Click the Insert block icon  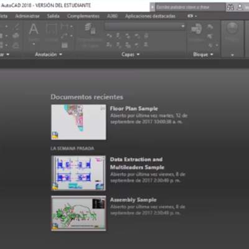click(196, 29)
